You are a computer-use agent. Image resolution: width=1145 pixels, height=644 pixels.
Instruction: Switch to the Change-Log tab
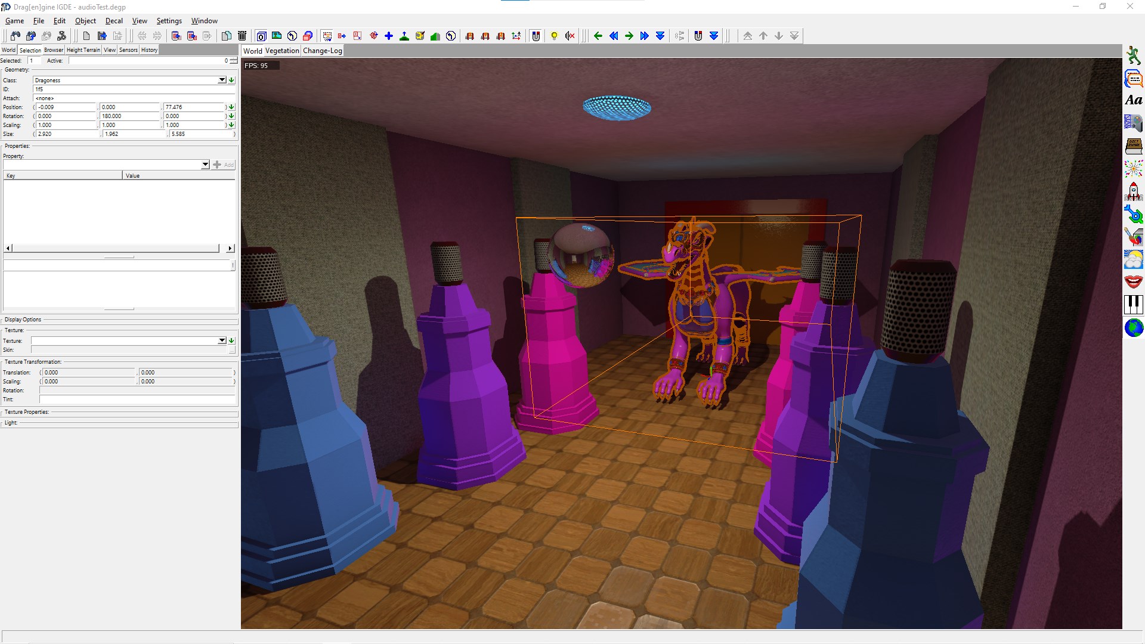(x=322, y=51)
